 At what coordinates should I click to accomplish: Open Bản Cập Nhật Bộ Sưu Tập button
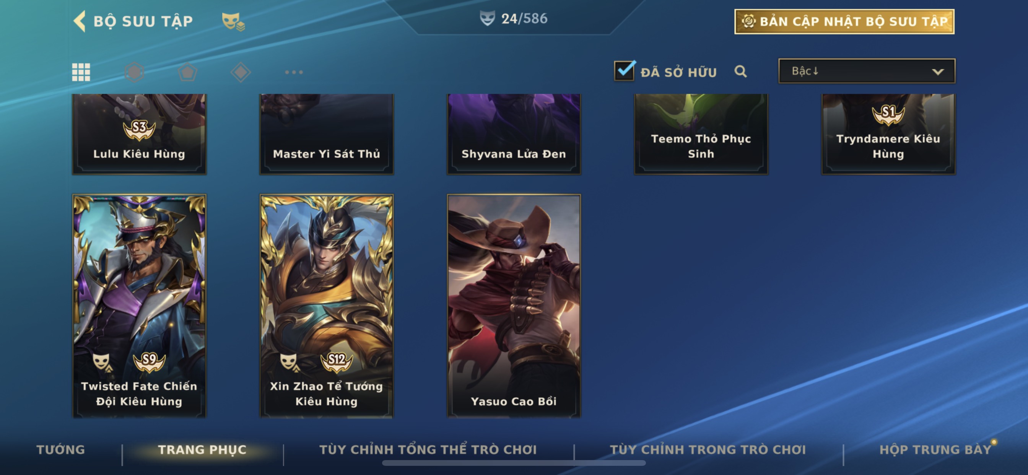[844, 21]
